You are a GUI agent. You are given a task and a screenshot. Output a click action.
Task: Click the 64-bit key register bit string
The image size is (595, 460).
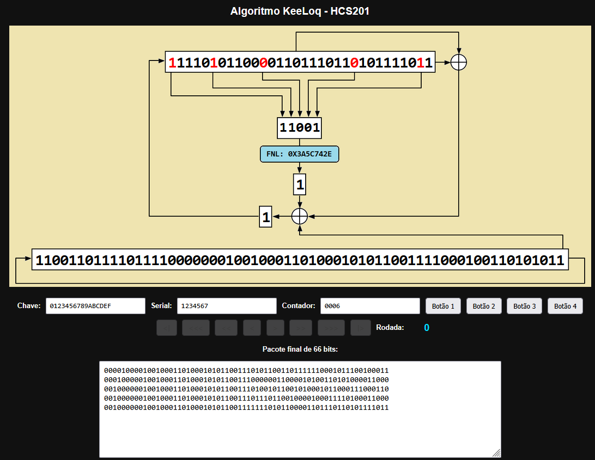[x=300, y=260]
